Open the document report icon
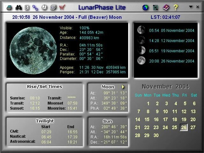Viewport: 204px width, 153px height. point(27,8)
